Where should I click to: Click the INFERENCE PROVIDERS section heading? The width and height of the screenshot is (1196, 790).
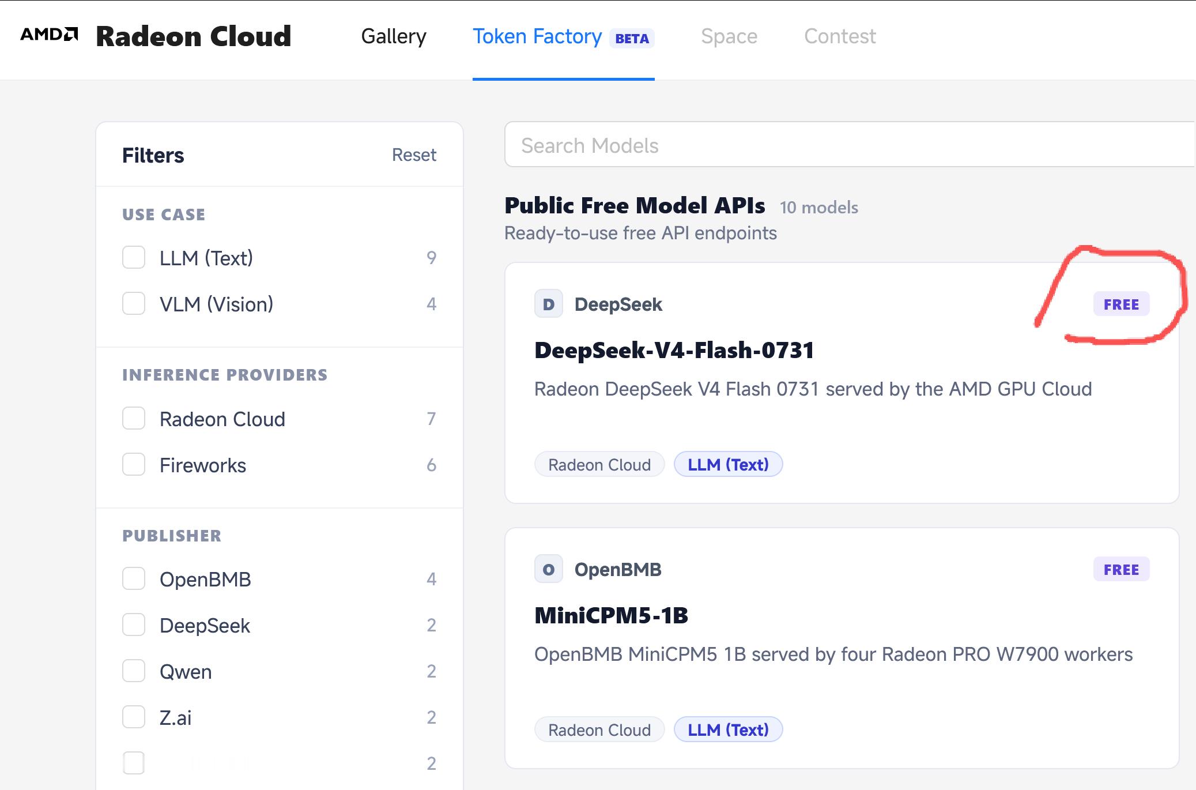pyautogui.click(x=225, y=375)
